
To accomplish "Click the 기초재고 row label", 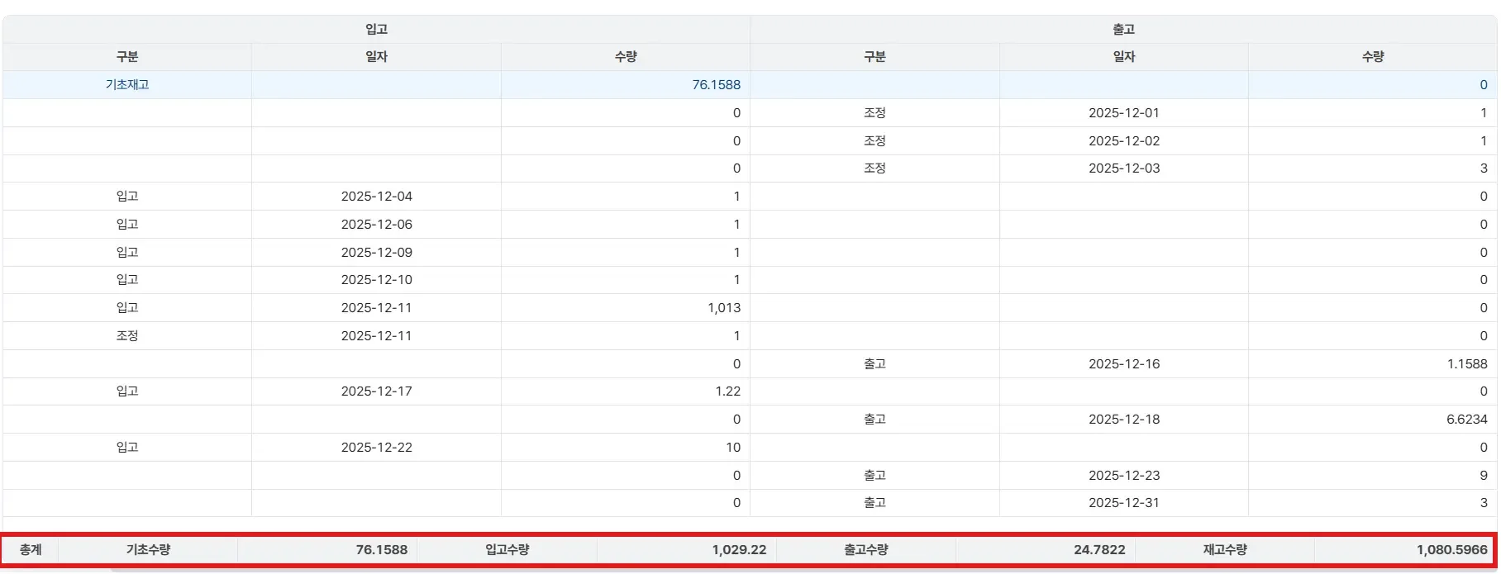I will (x=127, y=85).
